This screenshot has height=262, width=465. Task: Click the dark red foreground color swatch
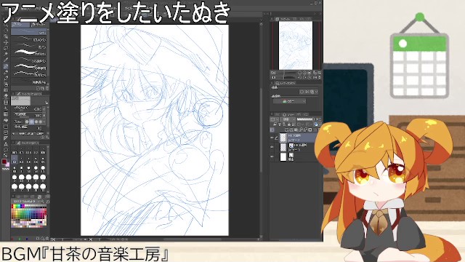[4, 162]
